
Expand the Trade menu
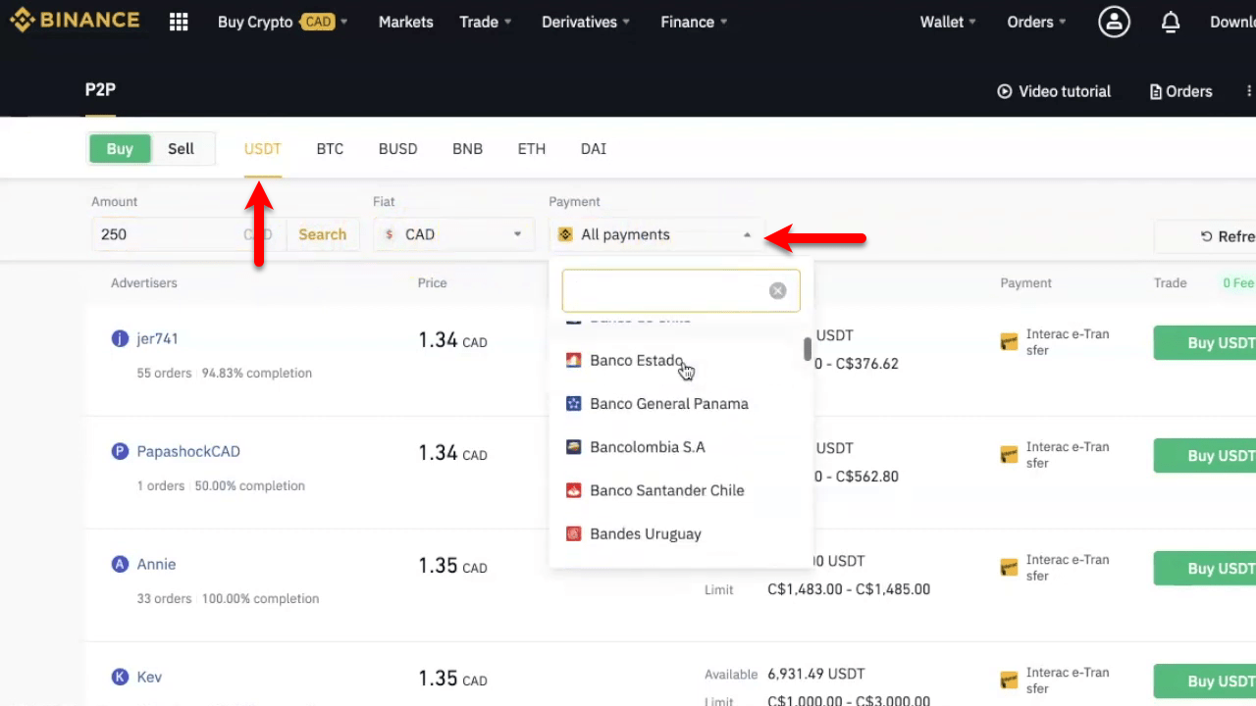[485, 22]
